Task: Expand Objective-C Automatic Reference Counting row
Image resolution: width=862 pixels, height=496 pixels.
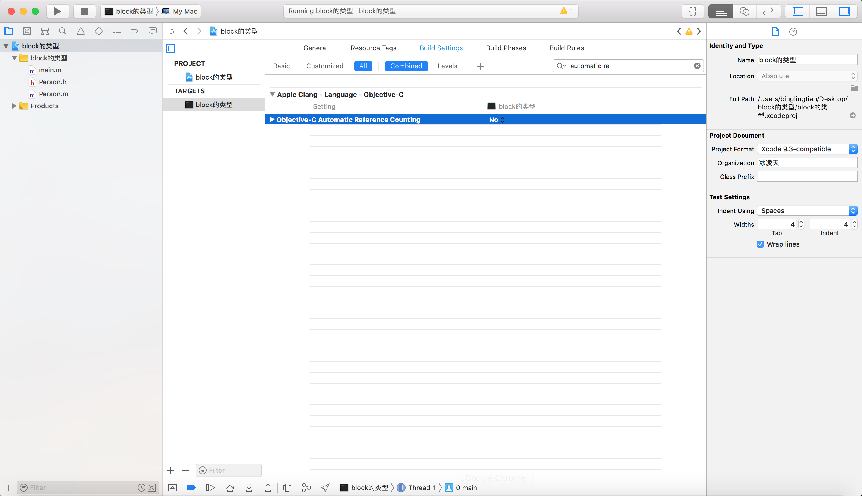Action: click(272, 120)
